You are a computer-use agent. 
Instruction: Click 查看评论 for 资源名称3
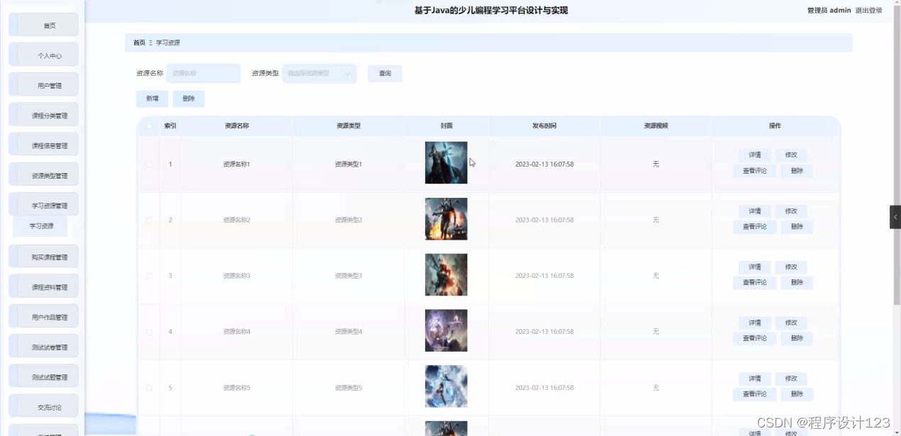(755, 283)
